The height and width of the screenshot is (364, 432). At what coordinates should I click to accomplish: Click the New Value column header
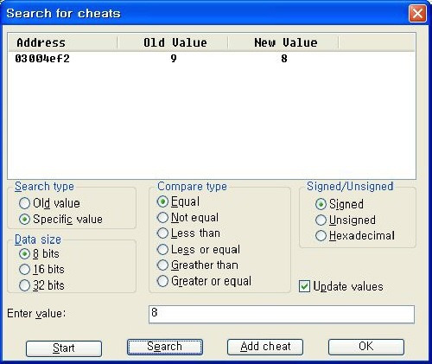[283, 42]
